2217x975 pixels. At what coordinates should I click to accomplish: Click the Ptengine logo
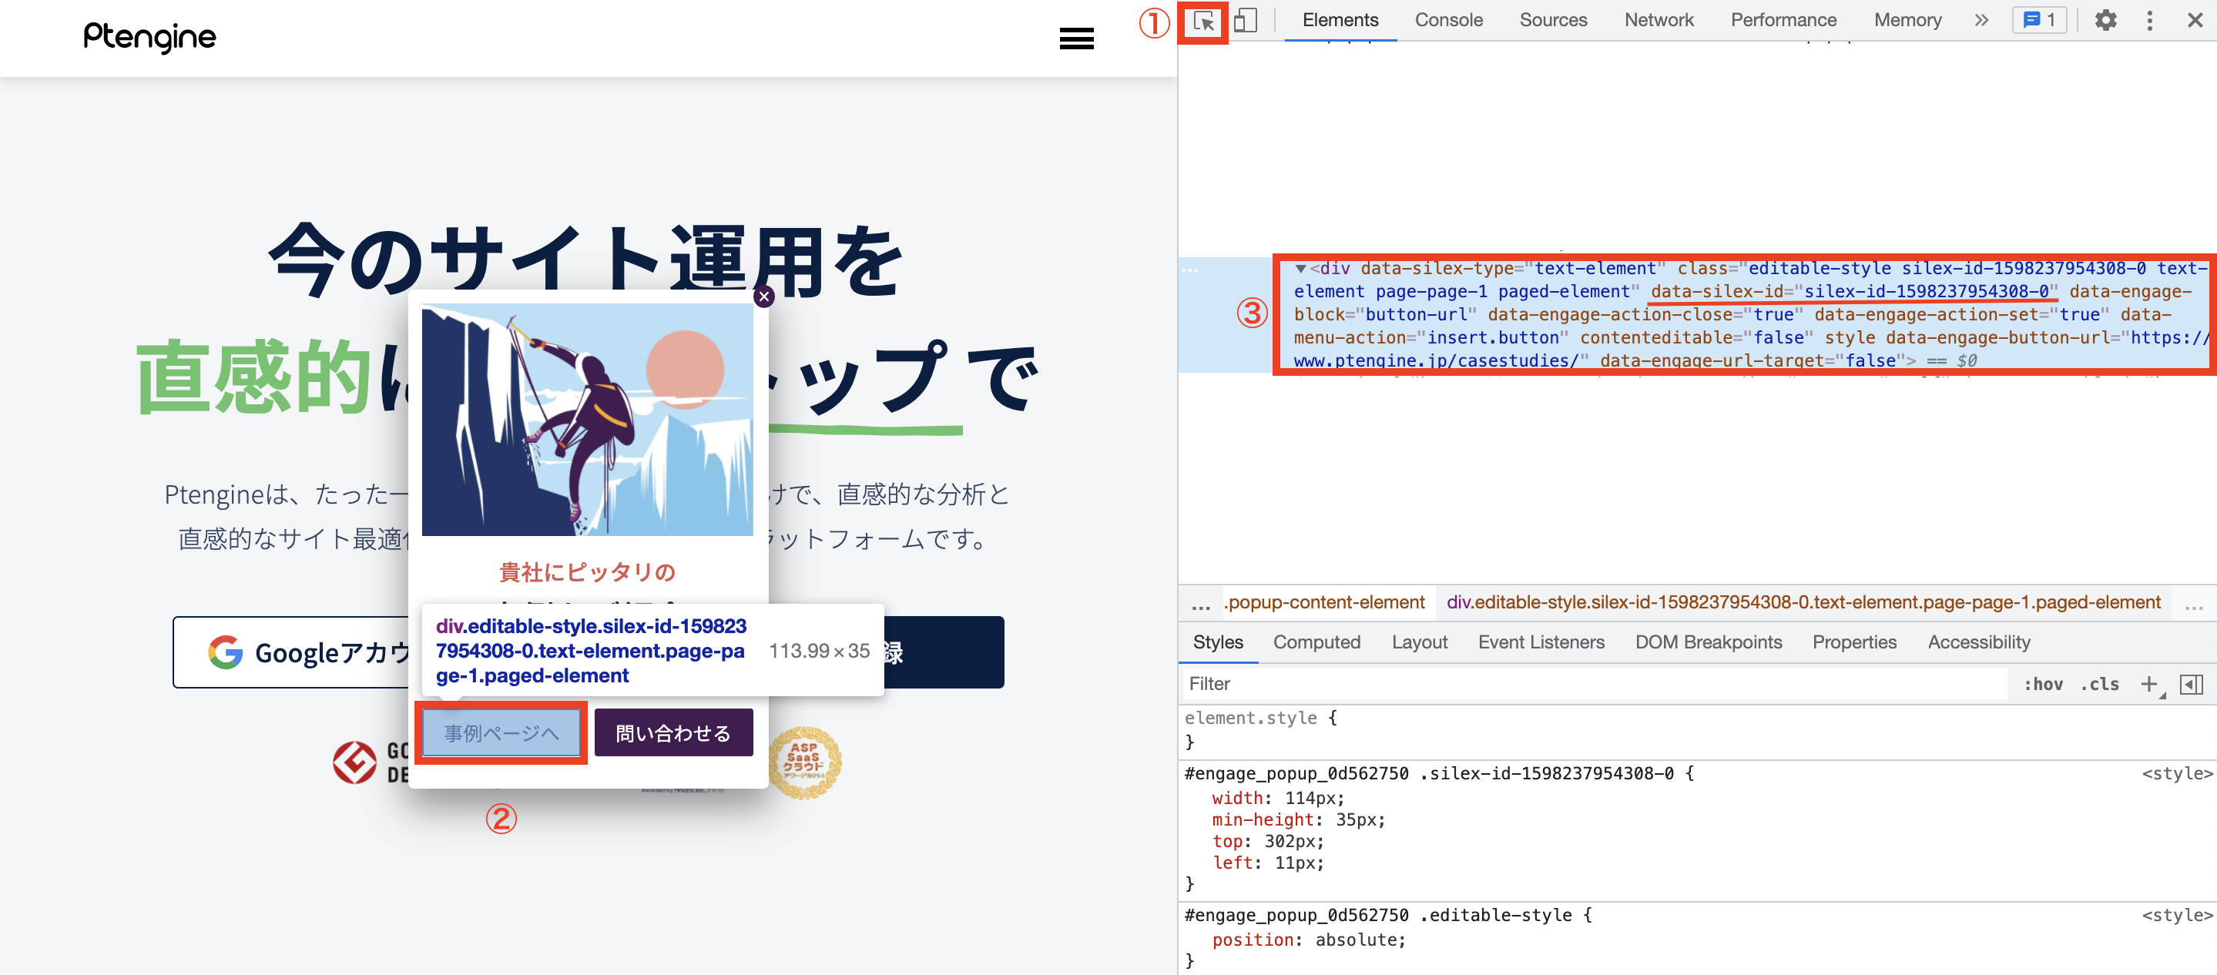[149, 37]
